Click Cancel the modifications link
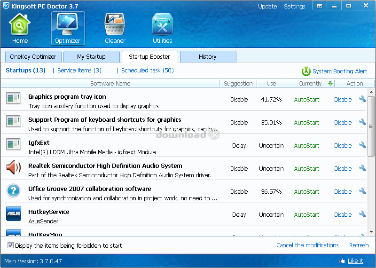Image resolution: width=376 pixels, height=268 pixels. point(307,245)
